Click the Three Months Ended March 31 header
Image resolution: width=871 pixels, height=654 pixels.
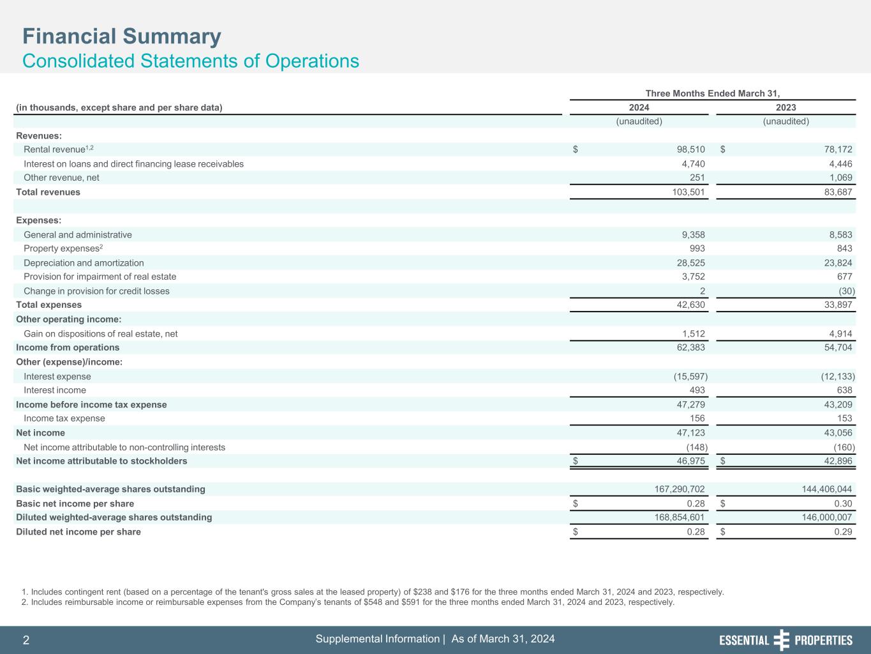[712, 93]
